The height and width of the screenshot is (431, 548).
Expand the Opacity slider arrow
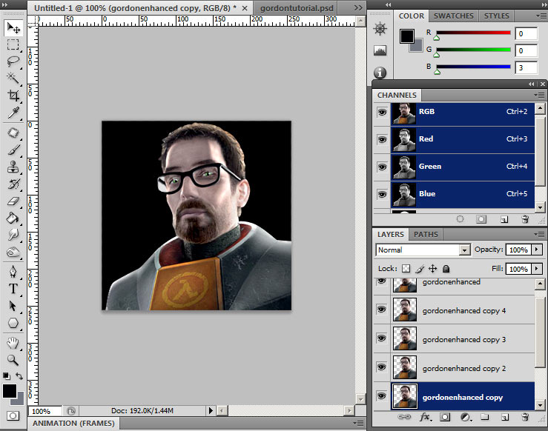[x=537, y=250]
